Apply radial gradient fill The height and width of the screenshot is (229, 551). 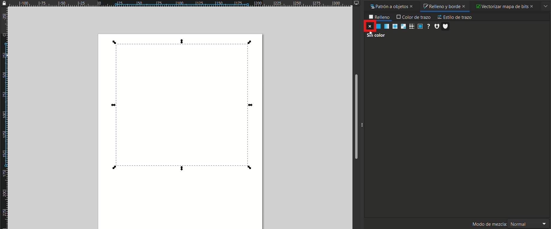[x=395, y=26]
